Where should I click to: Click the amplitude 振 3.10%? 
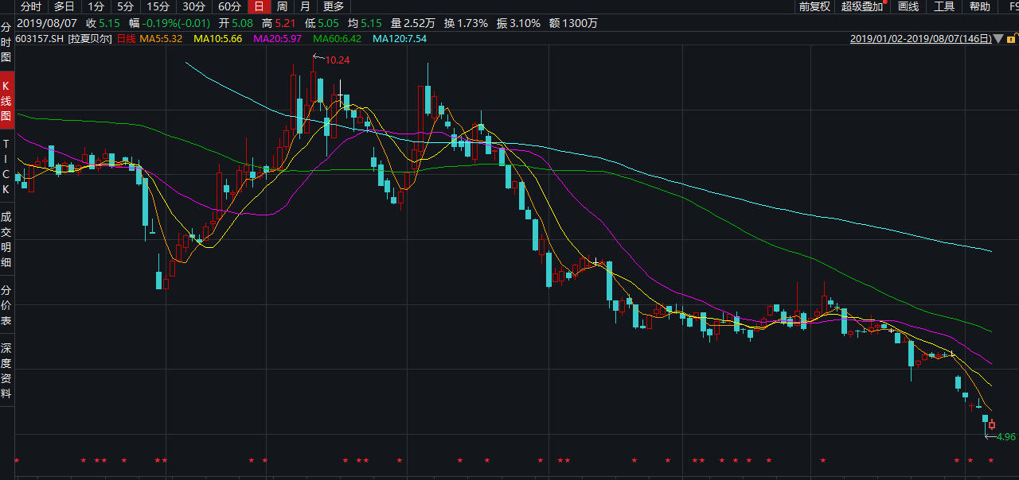click(x=519, y=23)
